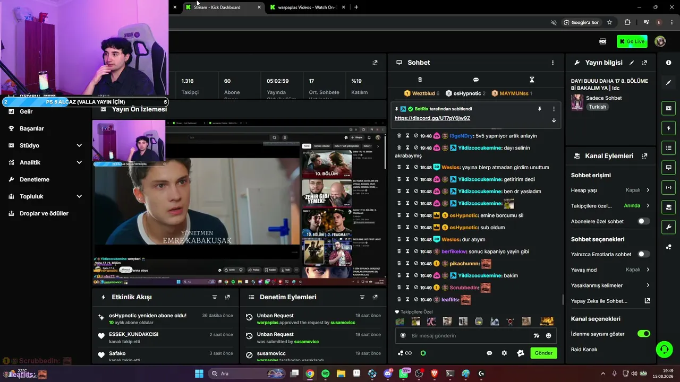Toggle the lightning activity panel icon in sidebar
This screenshot has height=382, width=680.
(668, 128)
